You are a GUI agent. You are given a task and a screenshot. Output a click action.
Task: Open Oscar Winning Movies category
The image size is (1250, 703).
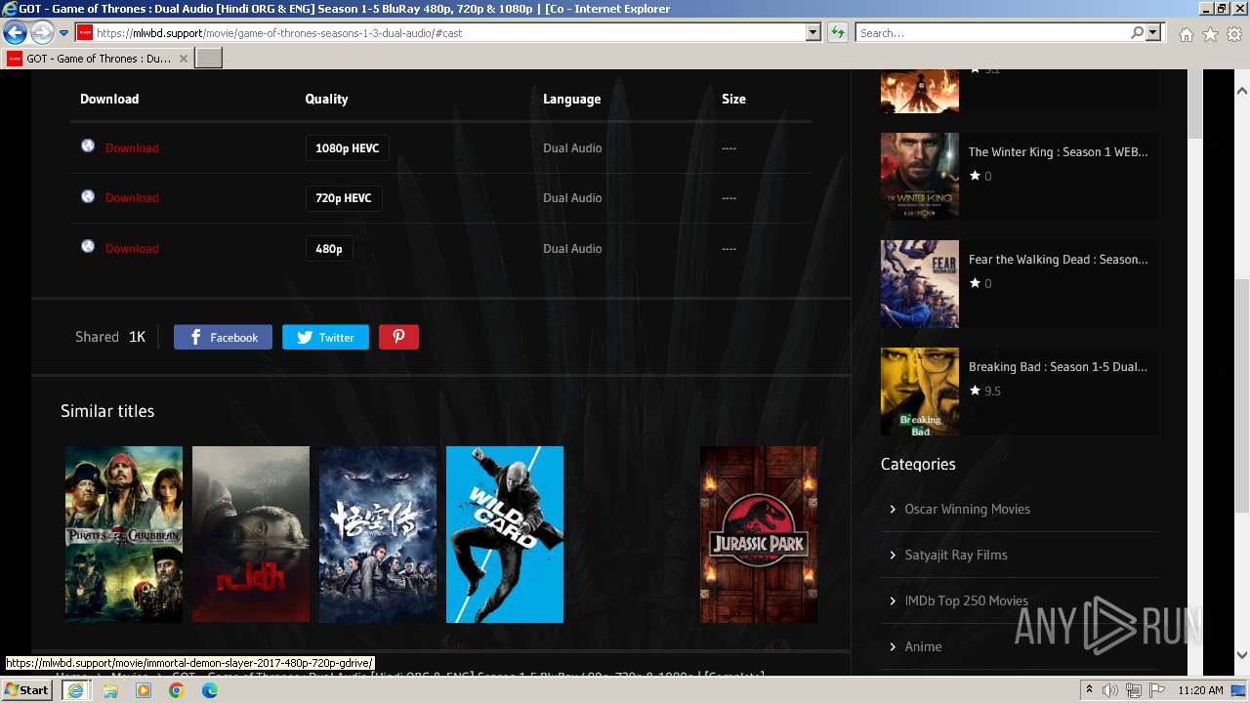coord(967,509)
